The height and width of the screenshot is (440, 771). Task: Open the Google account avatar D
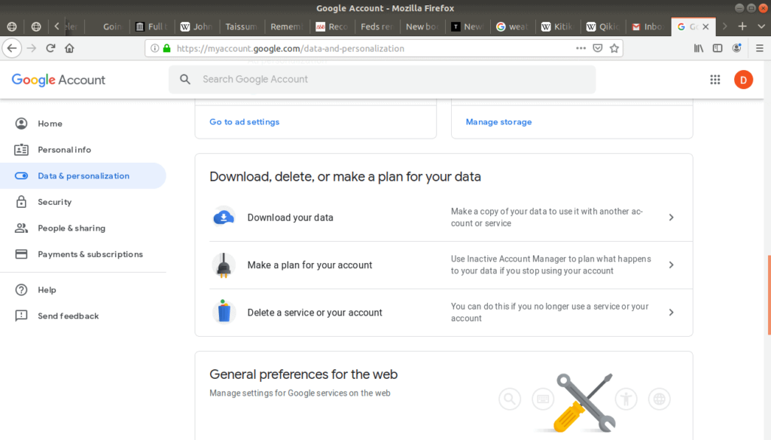[x=743, y=80]
